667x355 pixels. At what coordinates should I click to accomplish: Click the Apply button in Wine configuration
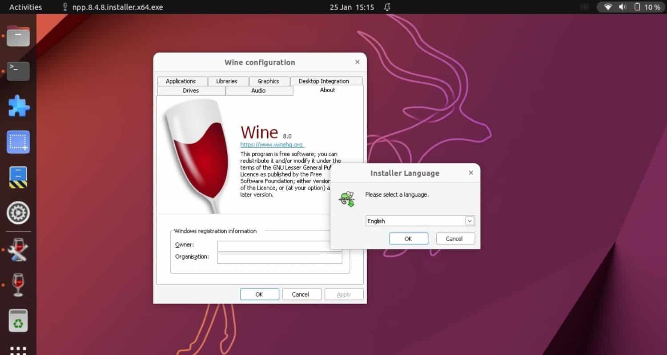[344, 294]
